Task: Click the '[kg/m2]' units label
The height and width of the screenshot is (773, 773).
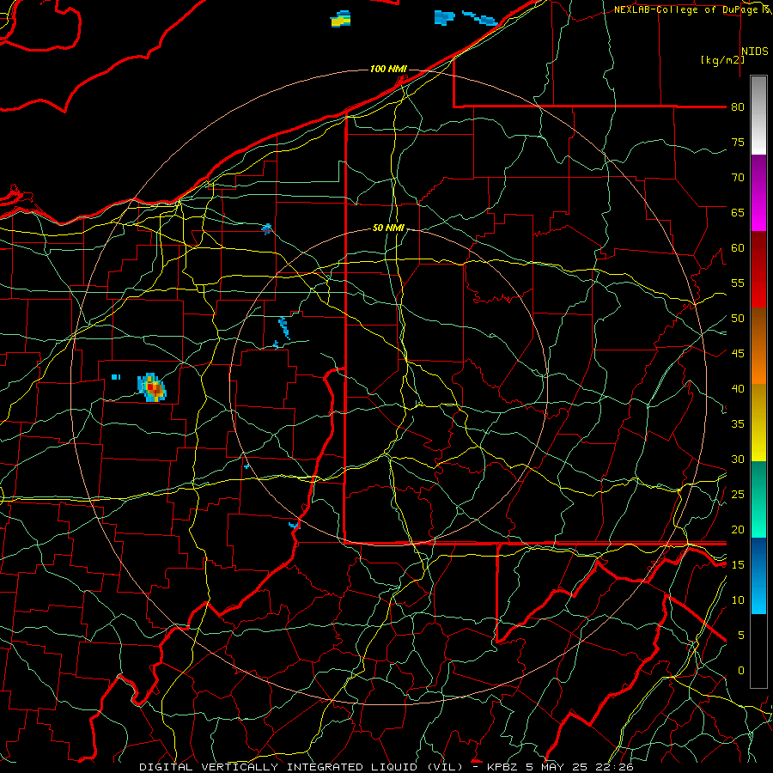Action: pos(722,60)
